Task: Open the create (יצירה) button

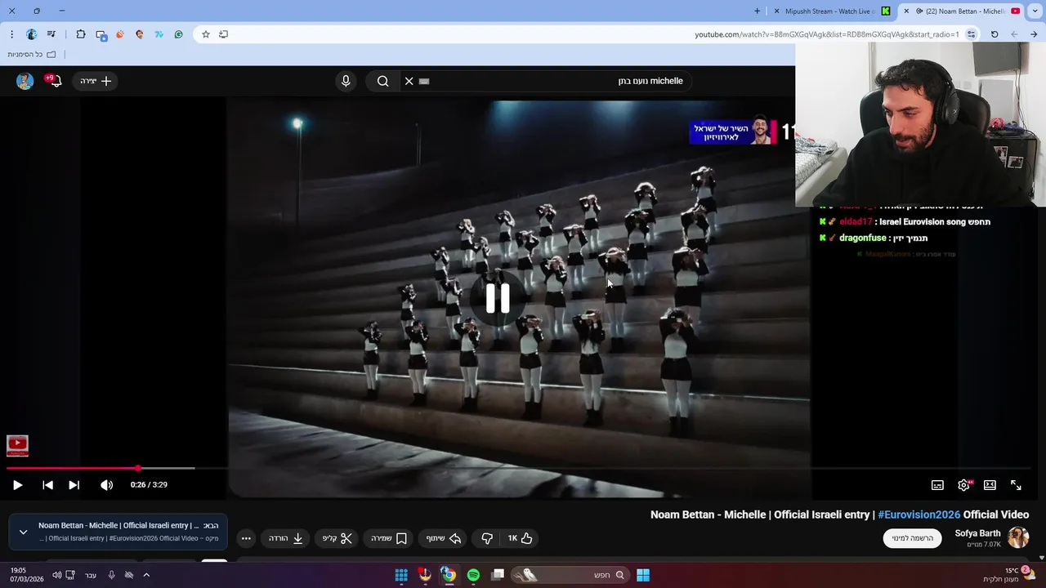Action: pos(96,81)
